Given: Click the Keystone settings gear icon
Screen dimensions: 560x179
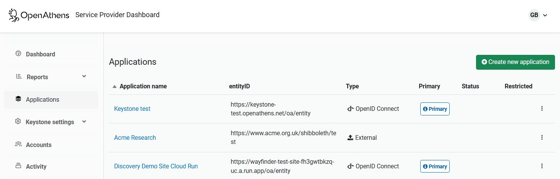Looking at the screenshot, I should pos(18,121).
